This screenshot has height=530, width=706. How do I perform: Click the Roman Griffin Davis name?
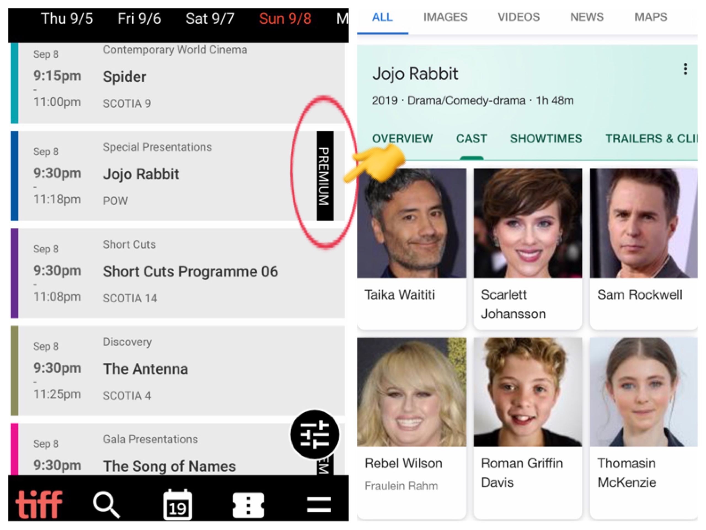click(x=522, y=473)
